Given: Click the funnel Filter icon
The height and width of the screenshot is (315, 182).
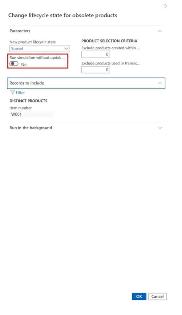Looking at the screenshot, I should [12, 92].
